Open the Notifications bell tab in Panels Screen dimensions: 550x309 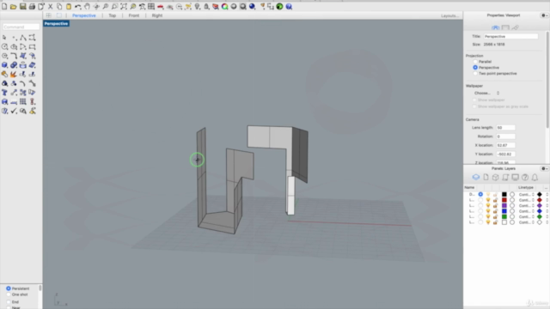point(535,178)
